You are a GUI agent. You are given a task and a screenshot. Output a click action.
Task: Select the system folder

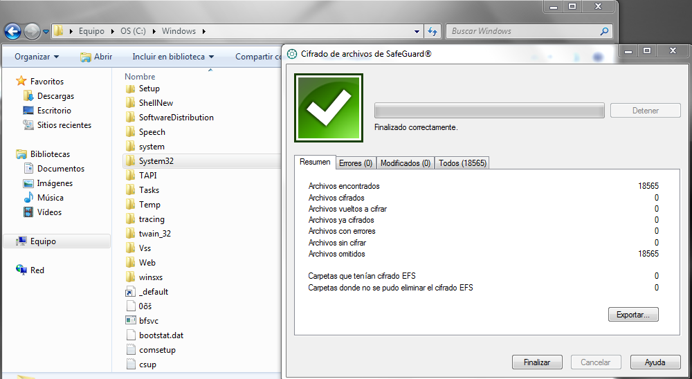(x=152, y=147)
